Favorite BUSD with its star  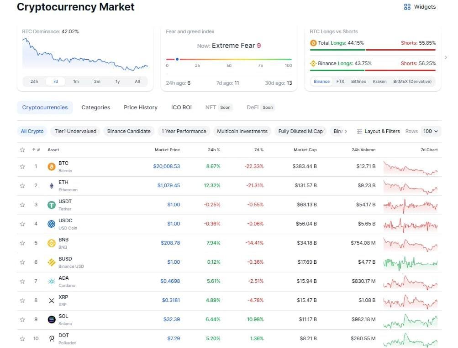22,262
